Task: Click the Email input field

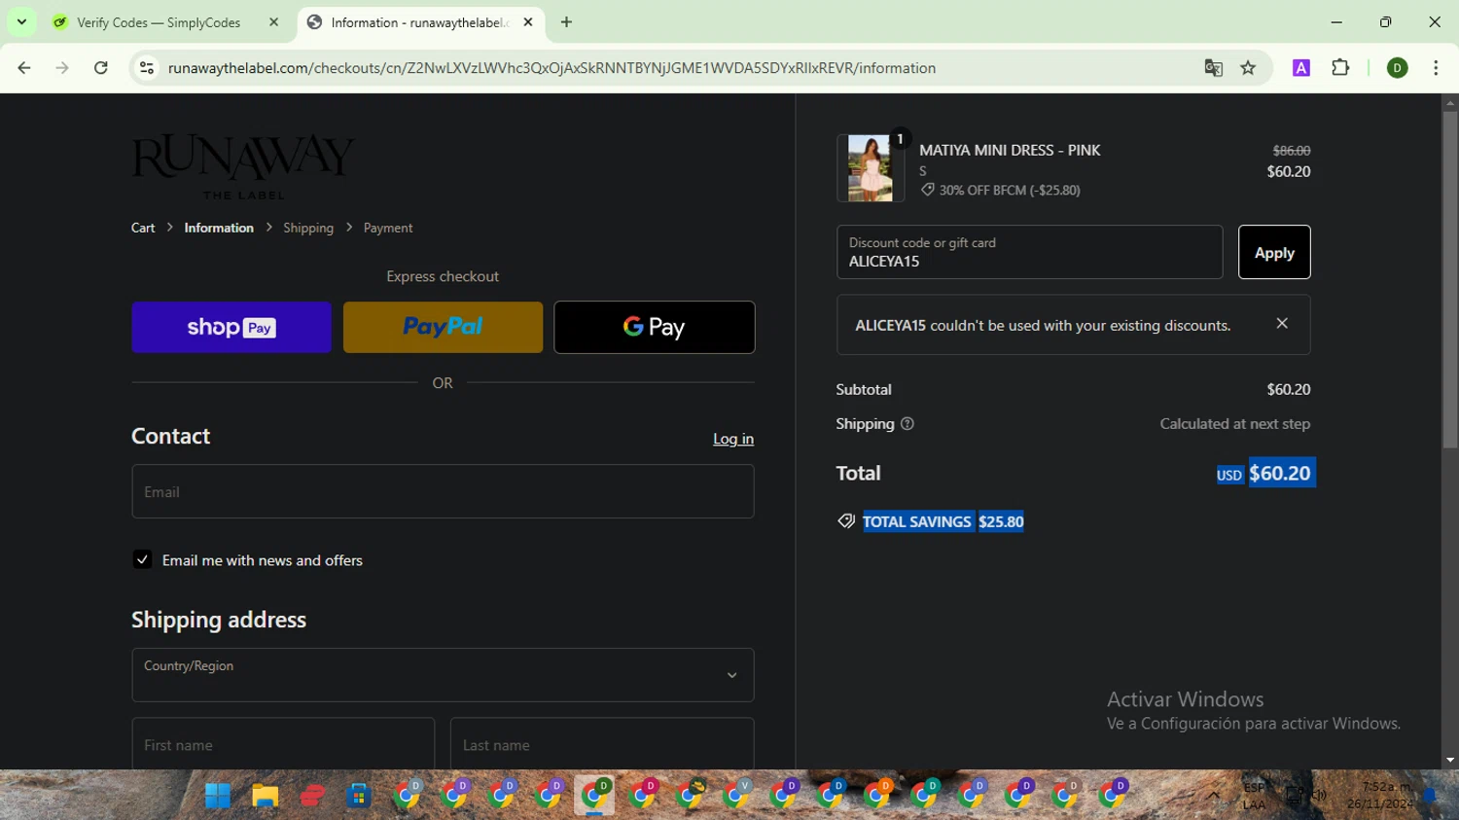Action: 443,491
